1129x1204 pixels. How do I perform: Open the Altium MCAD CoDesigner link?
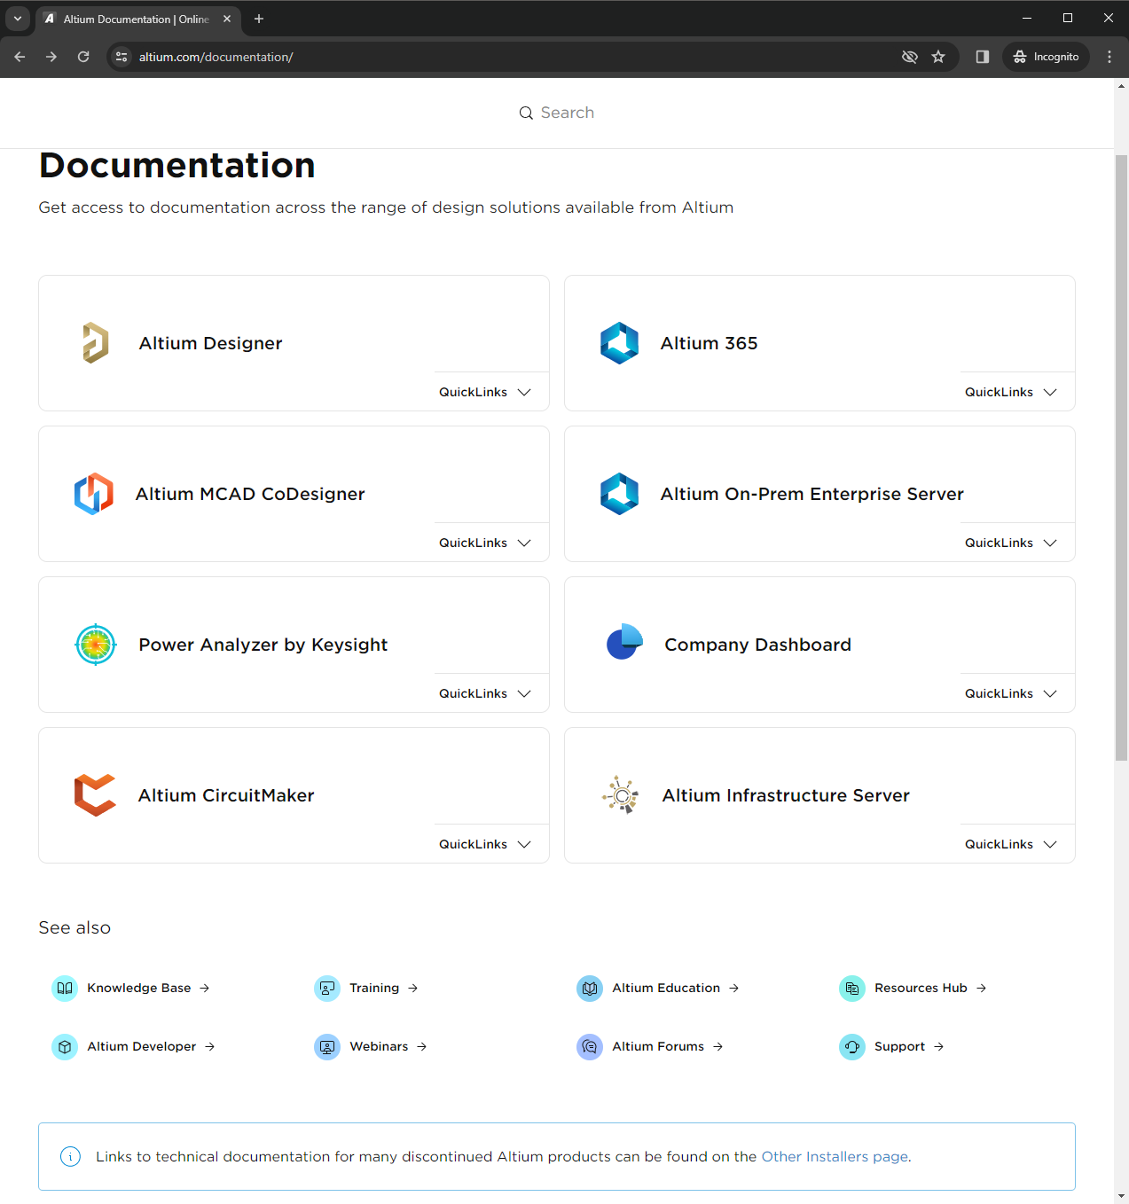coord(250,494)
